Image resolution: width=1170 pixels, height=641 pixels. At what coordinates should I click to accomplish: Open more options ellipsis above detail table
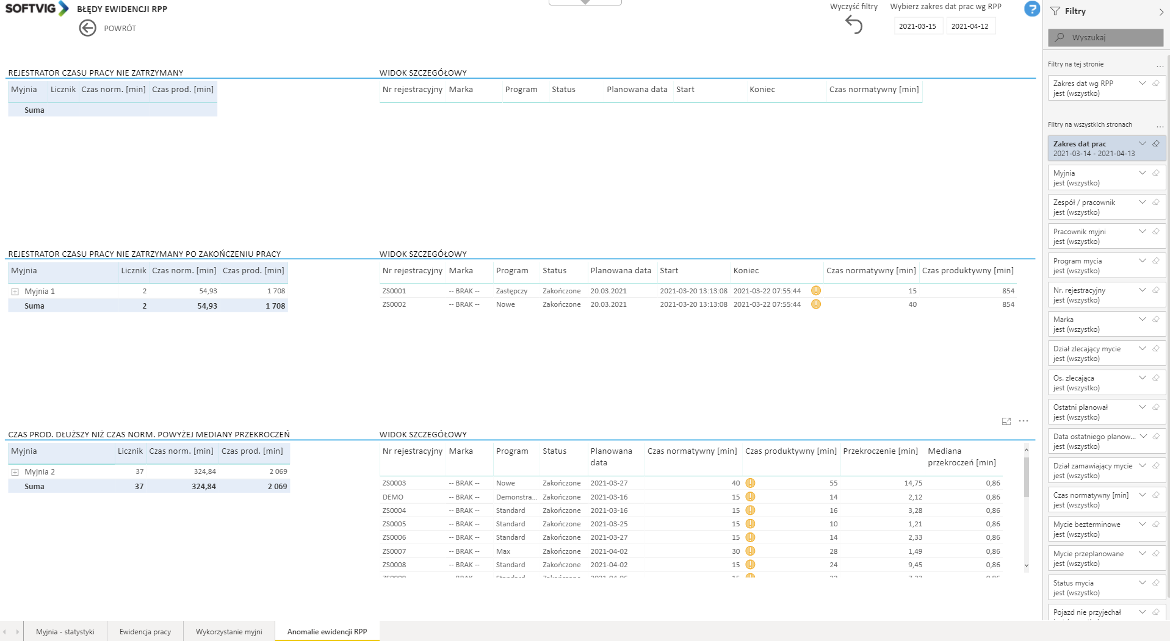pyautogui.click(x=1024, y=421)
